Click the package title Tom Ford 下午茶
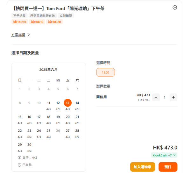 coord(58,9)
